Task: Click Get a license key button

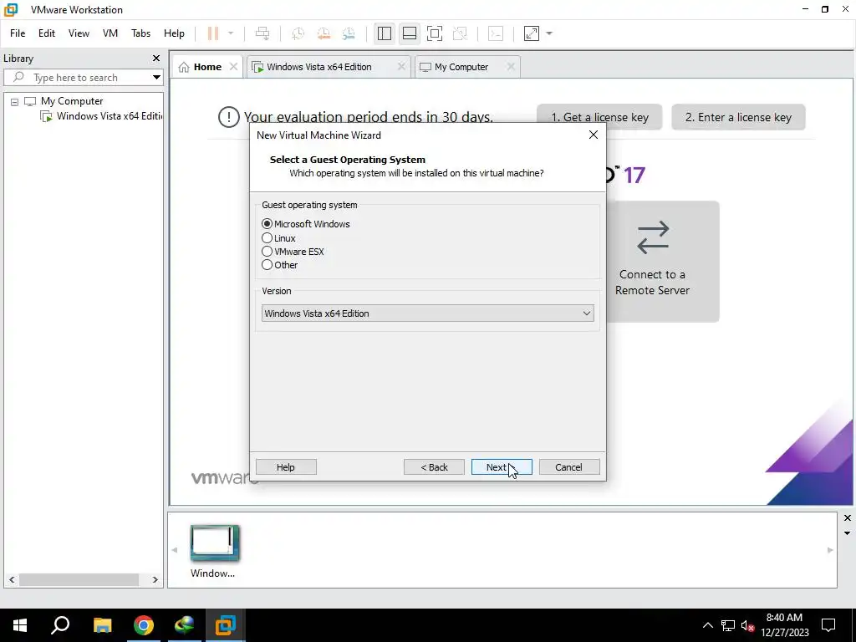Action: (x=599, y=117)
